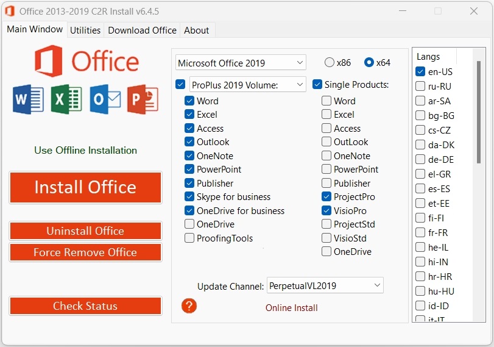Toggle the ProPlus 2019 Volume checkbox
Viewport: 494px width, 347px height.
180,85
